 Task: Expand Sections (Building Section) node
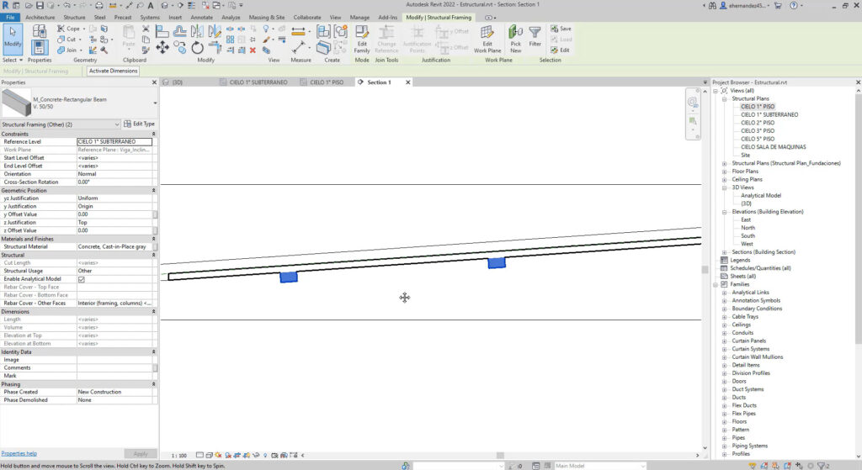tap(725, 252)
